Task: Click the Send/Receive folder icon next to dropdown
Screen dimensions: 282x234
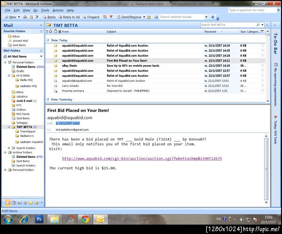Action: coord(149,17)
